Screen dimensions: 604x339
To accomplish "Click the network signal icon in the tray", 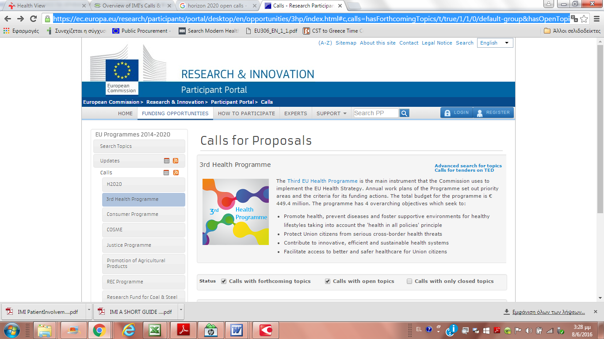I will coord(550,330).
